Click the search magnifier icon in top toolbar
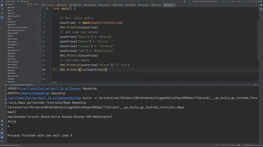This screenshot has height=147, width=263. [x=256, y=1]
